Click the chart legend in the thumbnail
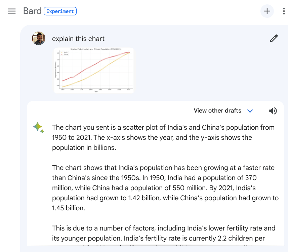 (64, 53)
